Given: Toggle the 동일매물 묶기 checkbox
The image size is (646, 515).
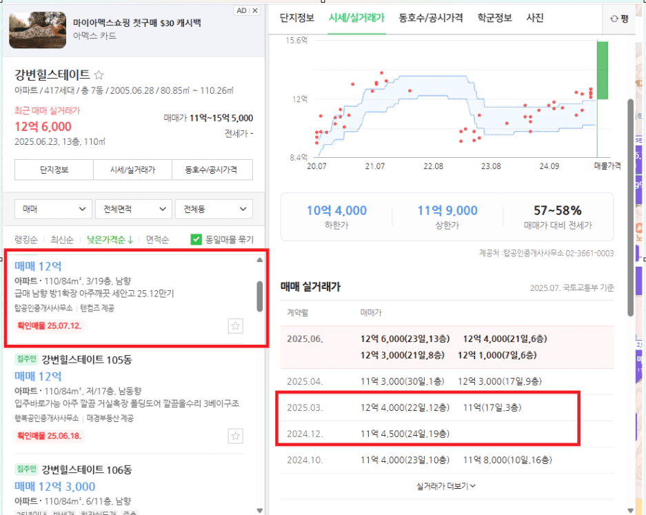Looking at the screenshot, I should tap(196, 239).
